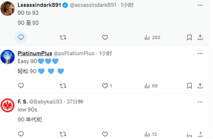Like the "90 to 93" tweet
The image size is (213, 139).
105,37
